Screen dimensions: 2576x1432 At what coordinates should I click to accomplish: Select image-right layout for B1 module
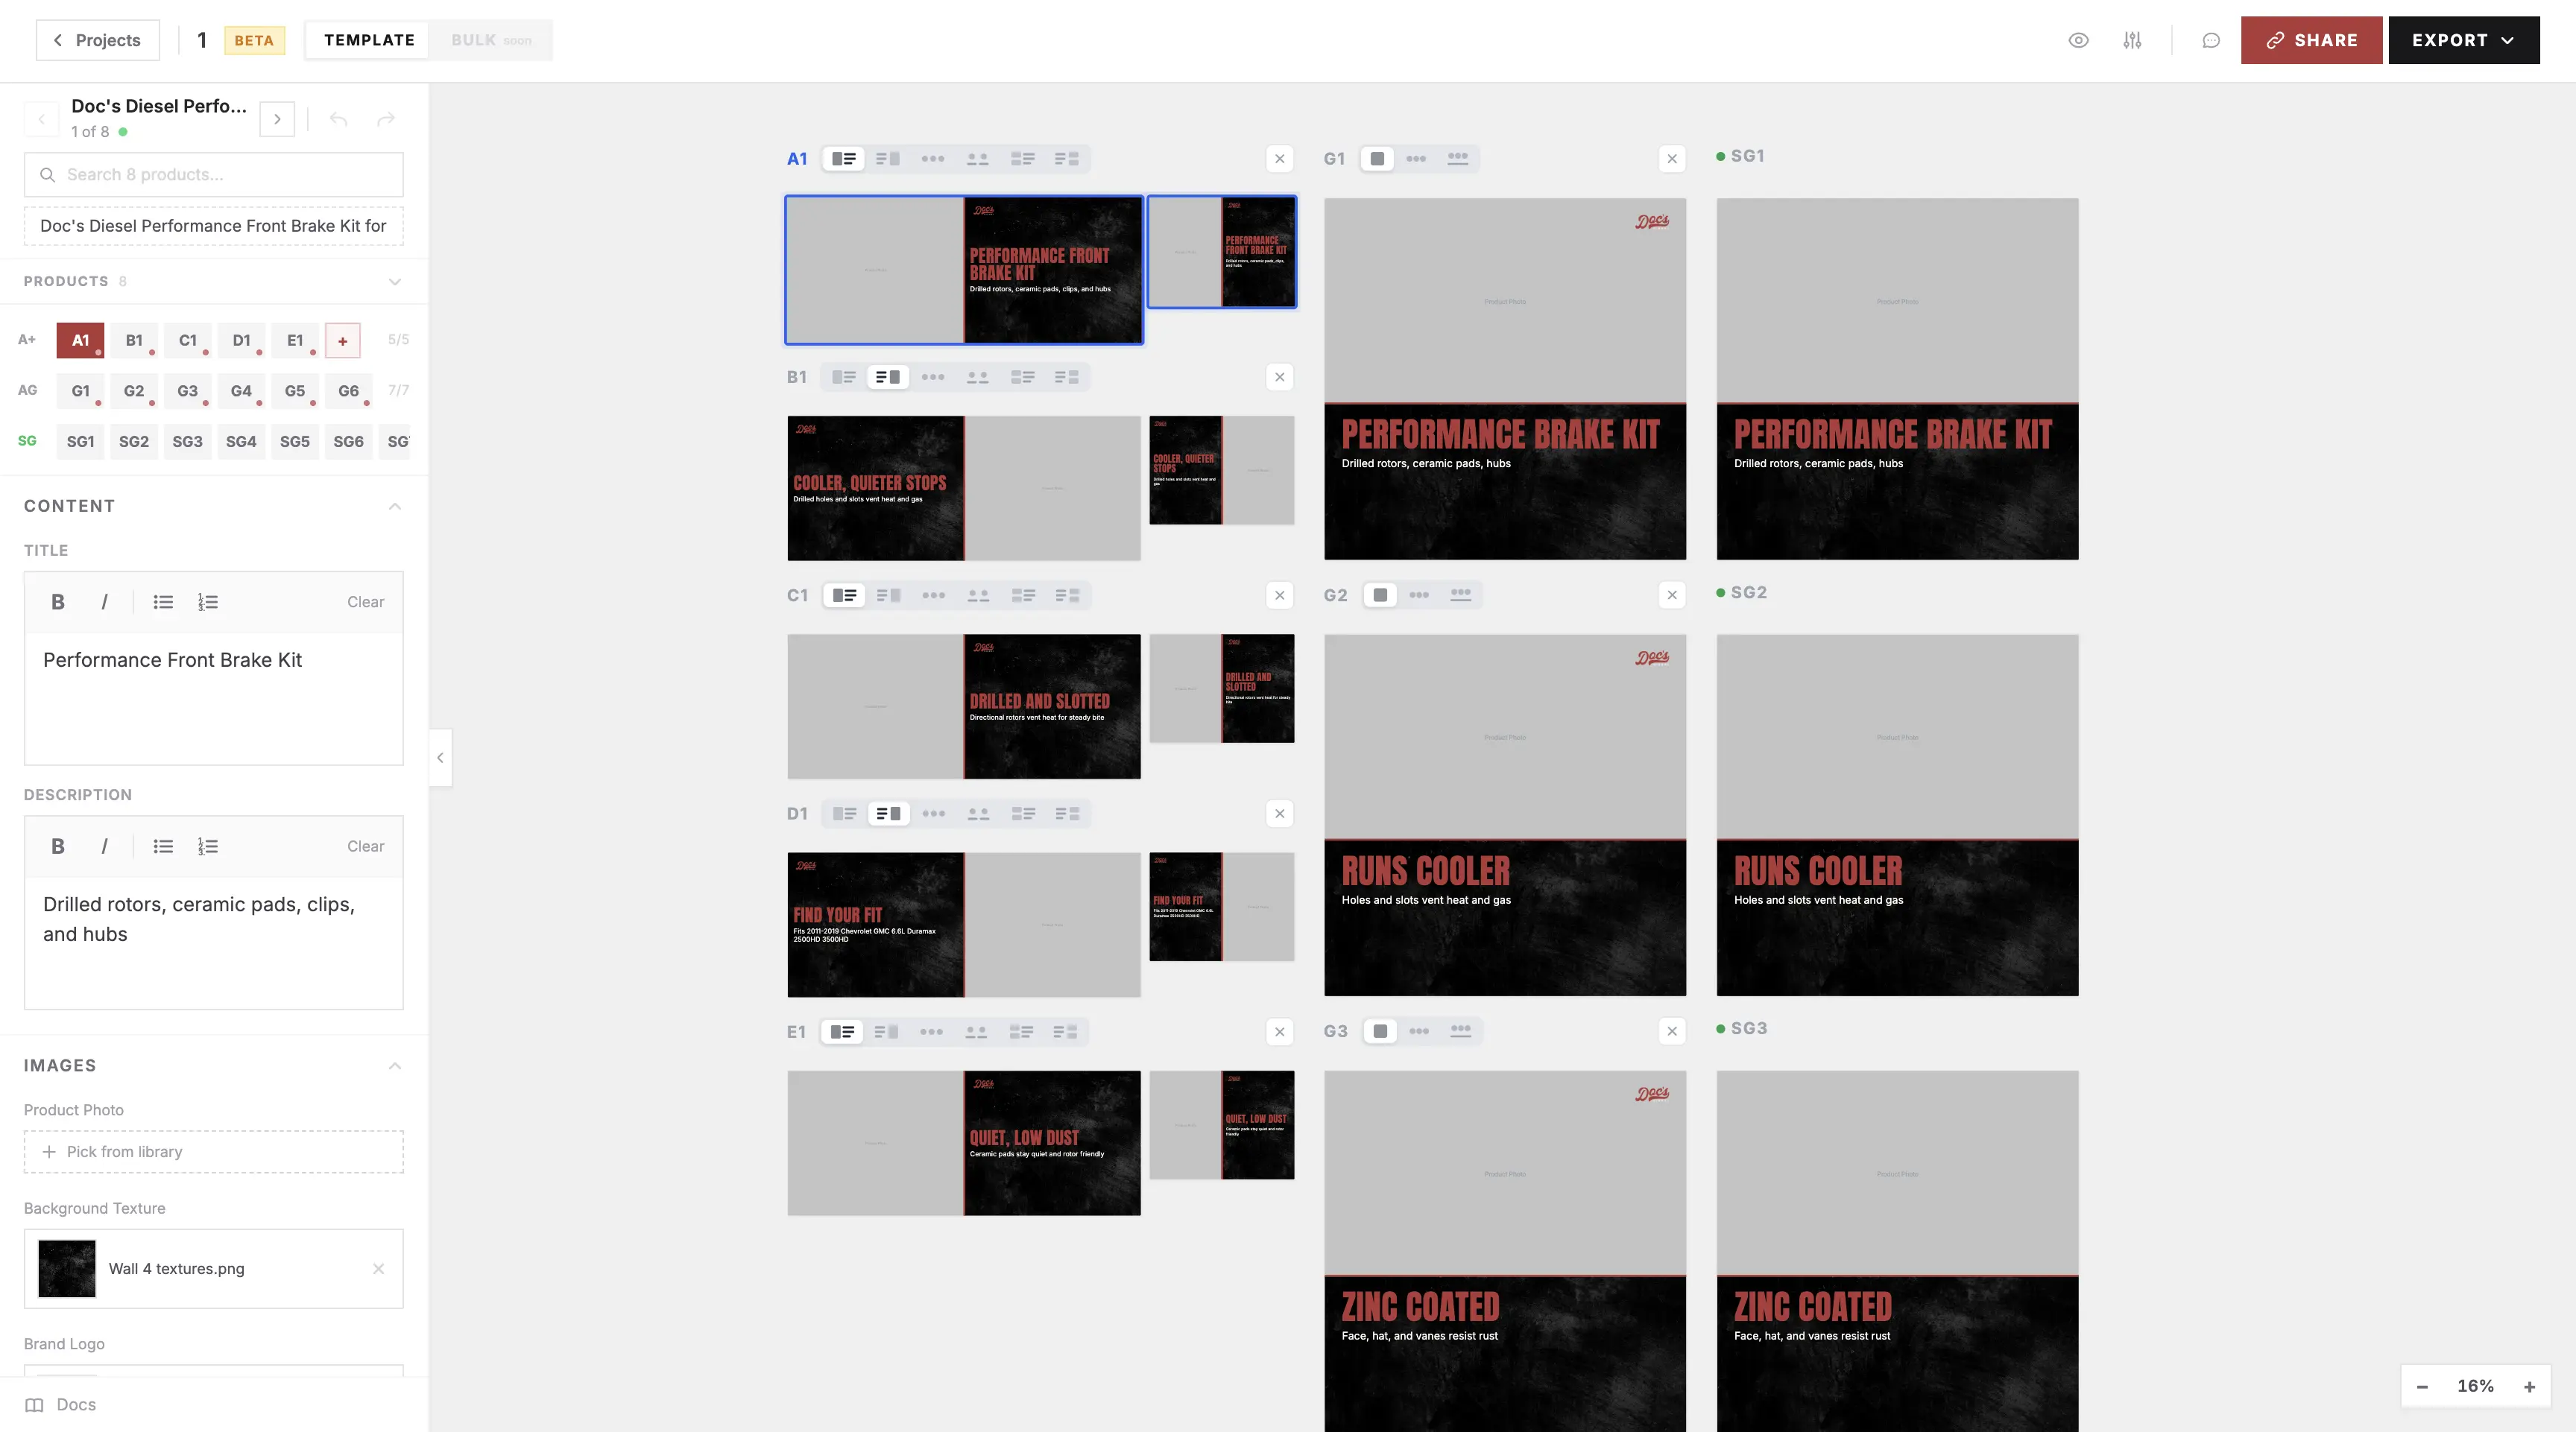(x=888, y=377)
